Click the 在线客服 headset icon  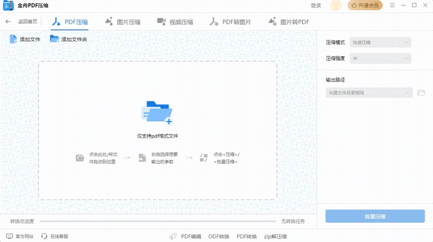44,236
